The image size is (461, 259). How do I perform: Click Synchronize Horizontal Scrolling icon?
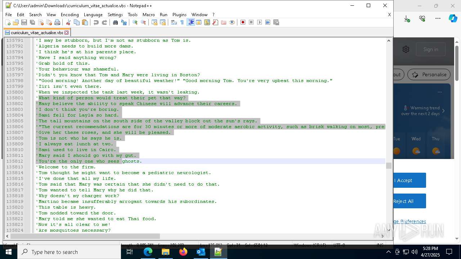[x=163, y=22]
